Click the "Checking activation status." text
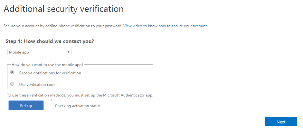The width and height of the screenshot is (303, 134). [x=78, y=105]
